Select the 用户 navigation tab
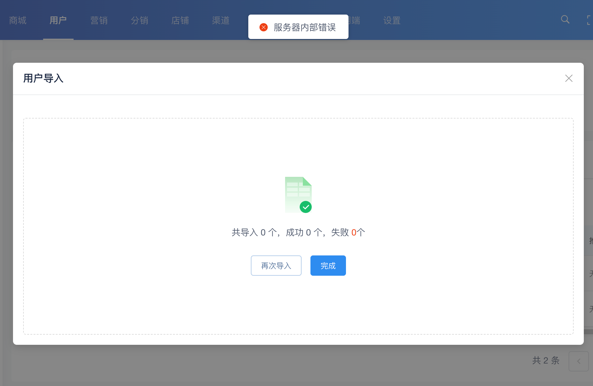This screenshot has width=593, height=386. 58,21
